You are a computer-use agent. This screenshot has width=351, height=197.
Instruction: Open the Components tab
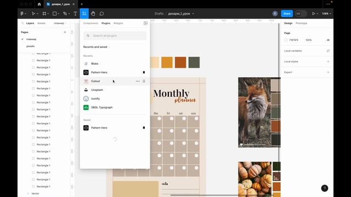[90, 23]
